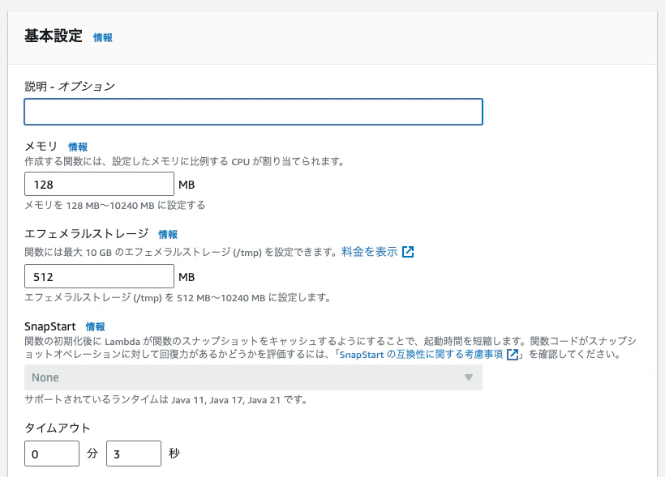The height and width of the screenshot is (477, 665).
Task: Click the 料金を表示 external link
Action: (369, 252)
